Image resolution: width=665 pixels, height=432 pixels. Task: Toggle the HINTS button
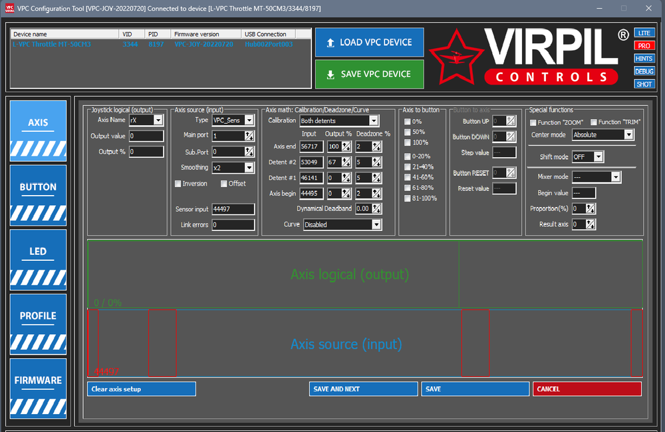644,59
